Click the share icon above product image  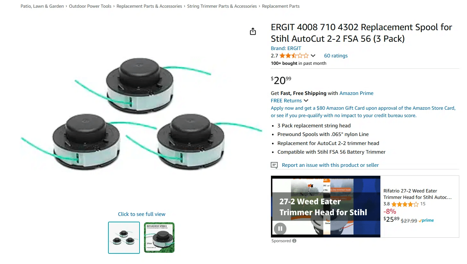coord(253,31)
